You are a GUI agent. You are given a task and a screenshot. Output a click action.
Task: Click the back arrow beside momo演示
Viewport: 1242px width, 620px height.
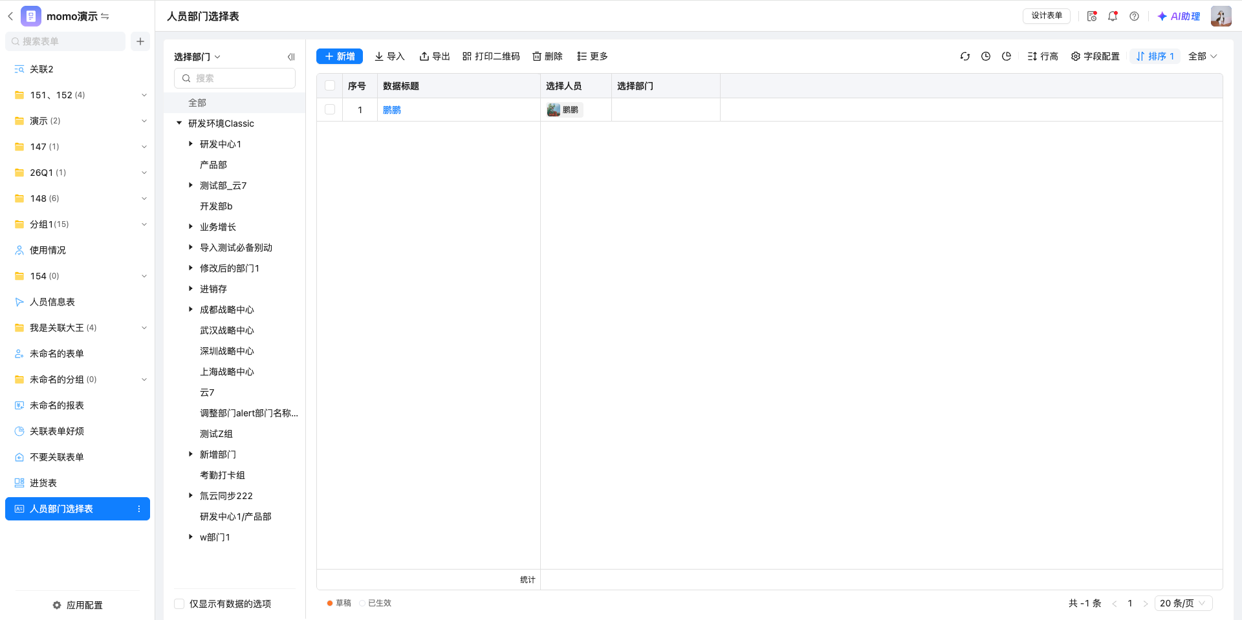[10, 16]
